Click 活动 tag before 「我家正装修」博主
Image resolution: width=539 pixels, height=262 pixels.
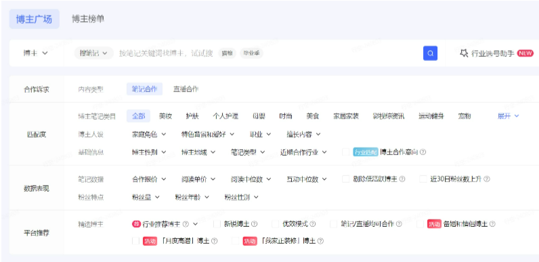click(250, 242)
